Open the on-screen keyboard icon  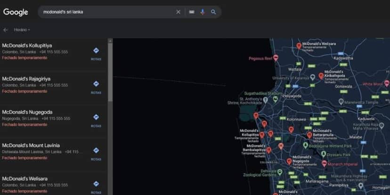(x=192, y=12)
